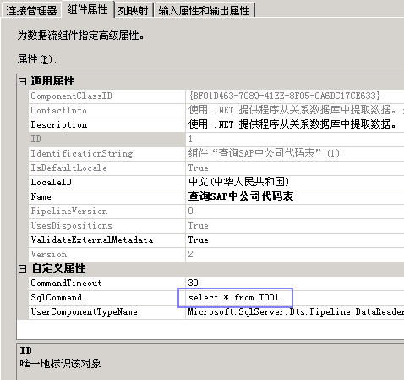Click the ID value 1
Viewport: 404px width, 380px height.
190,139
